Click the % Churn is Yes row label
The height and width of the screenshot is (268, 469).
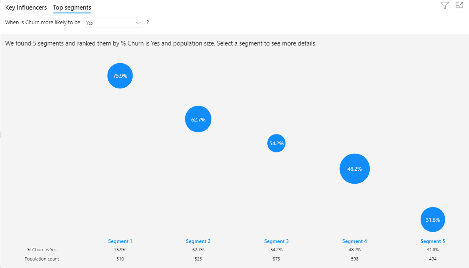coord(42,250)
